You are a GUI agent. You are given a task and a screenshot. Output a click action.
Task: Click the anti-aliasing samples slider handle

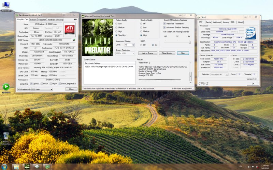click(x=189, y=42)
